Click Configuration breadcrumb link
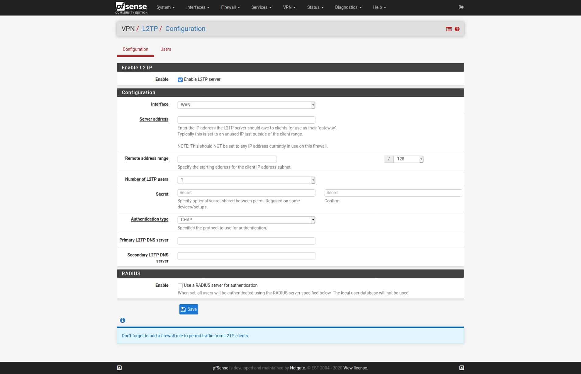Viewport: 581px width, 374px height. click(x=185, y=29)
